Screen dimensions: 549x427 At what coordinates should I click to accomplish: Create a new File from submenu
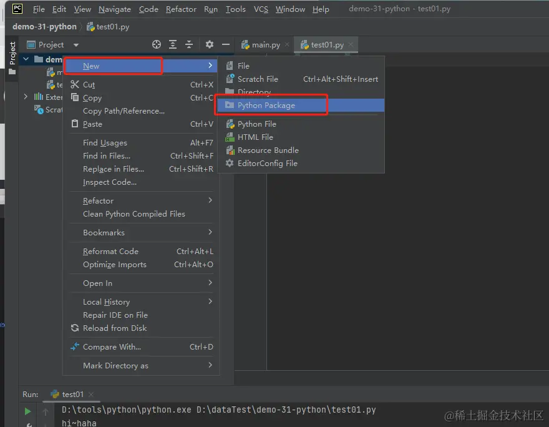(301, 66)
